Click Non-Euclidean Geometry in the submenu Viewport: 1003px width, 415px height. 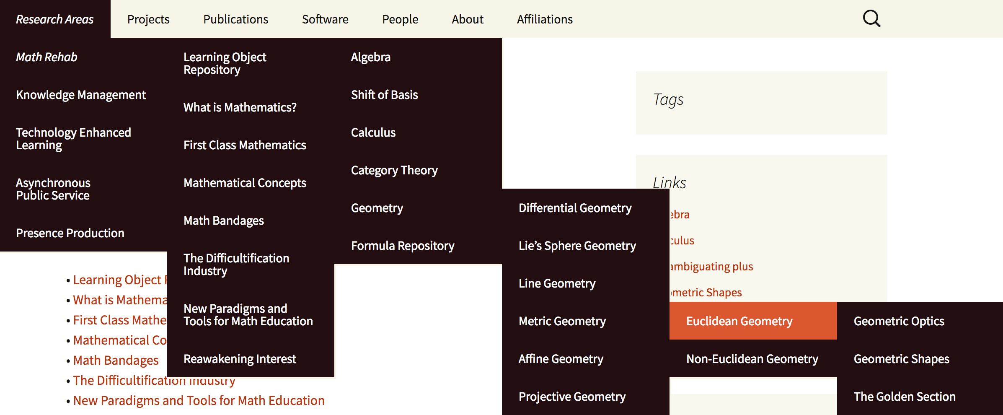click(752, 359)
